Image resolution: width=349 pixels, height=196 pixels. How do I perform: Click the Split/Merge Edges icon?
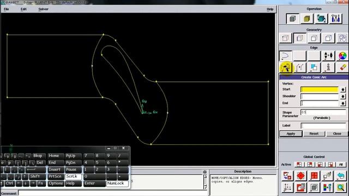300,68
